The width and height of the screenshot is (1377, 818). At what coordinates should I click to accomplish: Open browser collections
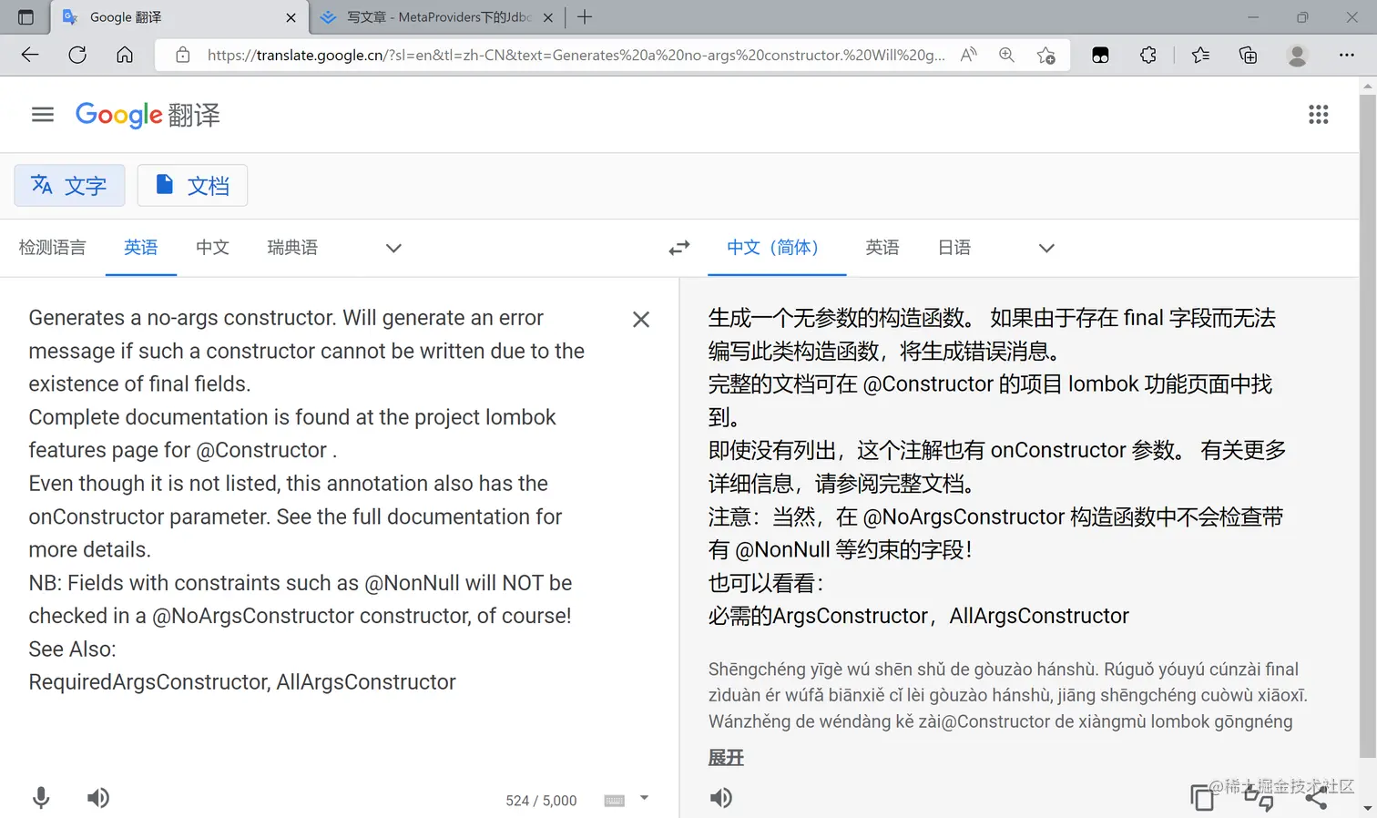tap(1249, 55)
